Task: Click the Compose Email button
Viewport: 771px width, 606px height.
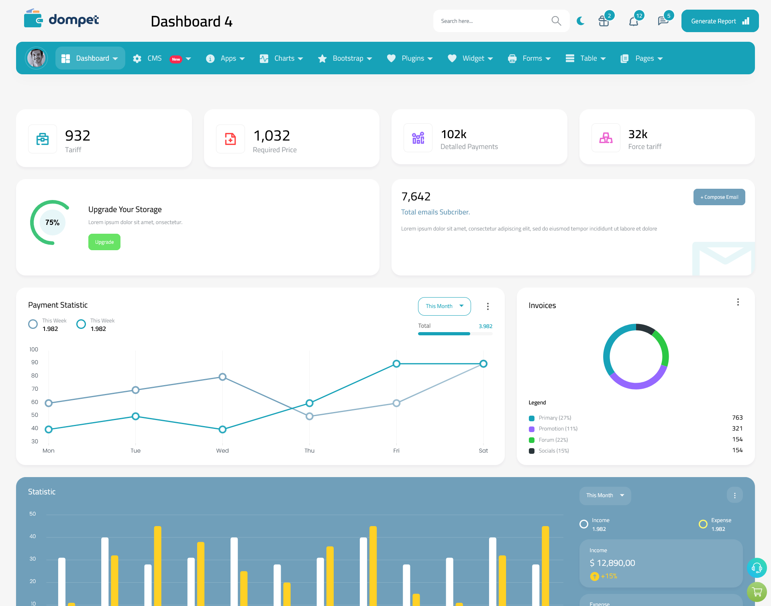Action: [718, 197]
